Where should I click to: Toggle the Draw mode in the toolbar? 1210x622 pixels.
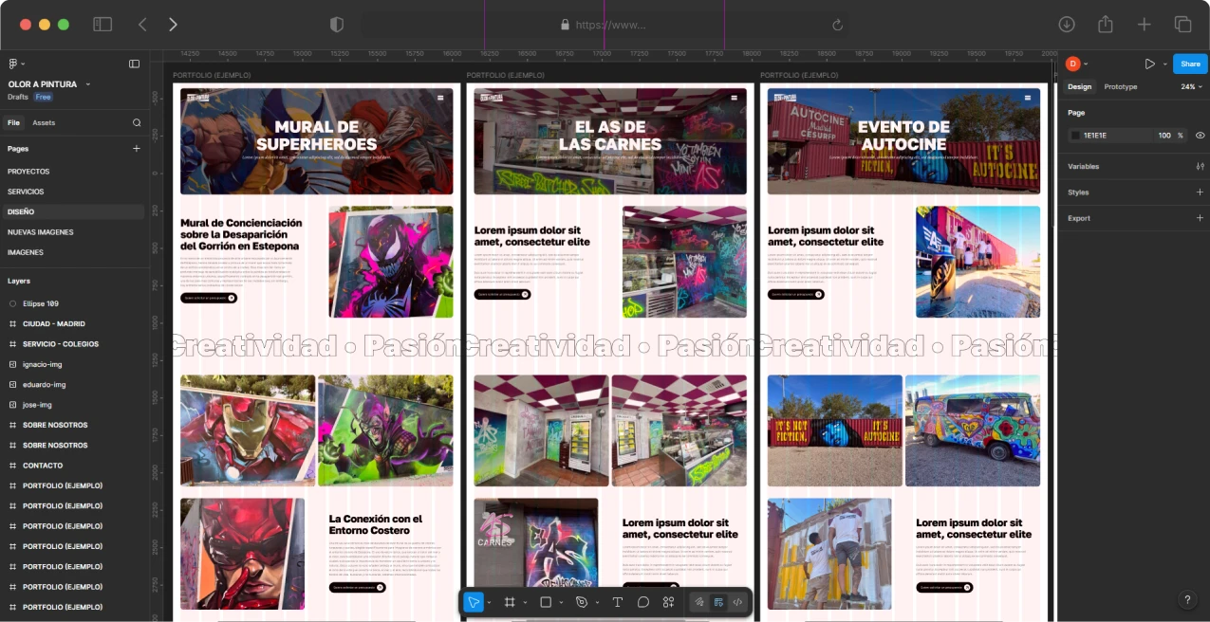click(699, 602)
